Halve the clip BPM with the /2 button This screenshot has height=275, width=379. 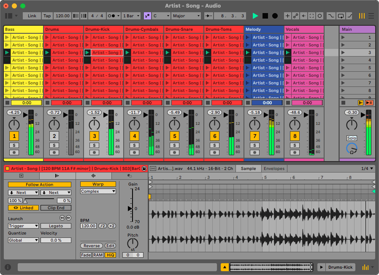point(102,226)
